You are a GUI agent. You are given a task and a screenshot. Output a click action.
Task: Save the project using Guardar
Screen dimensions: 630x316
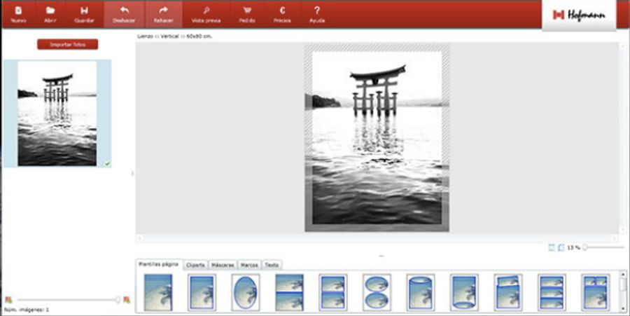coord(84,13)
